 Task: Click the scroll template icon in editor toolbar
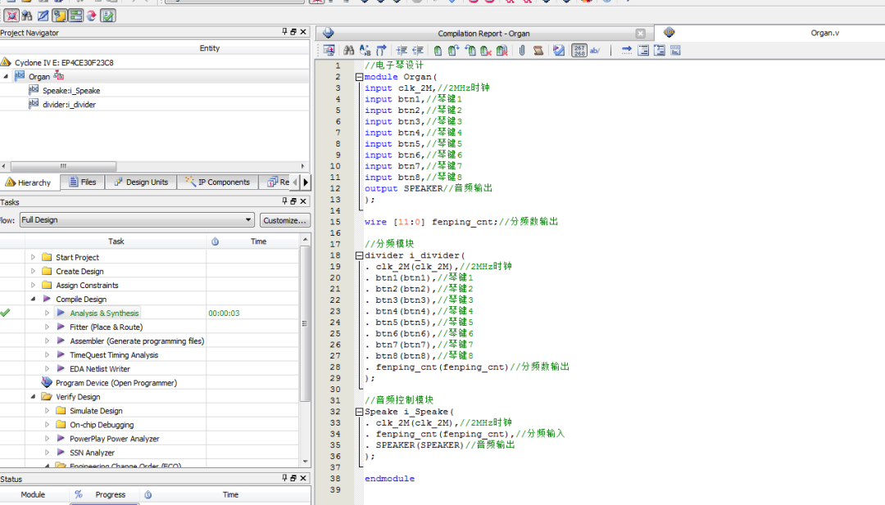[x=538, y=51]
